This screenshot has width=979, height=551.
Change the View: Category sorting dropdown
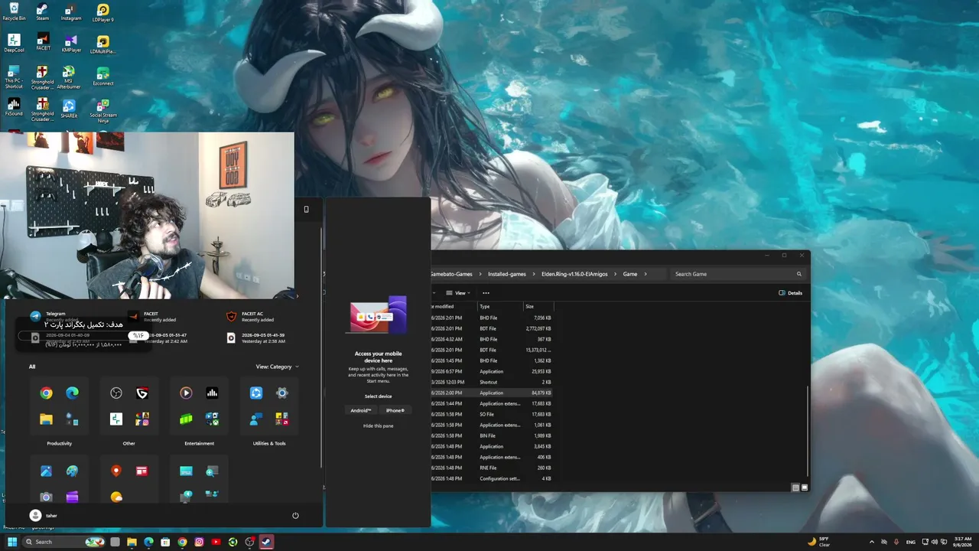point(277,367)
